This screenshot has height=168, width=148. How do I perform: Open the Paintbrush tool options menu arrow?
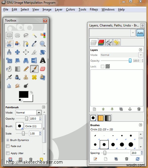(x=44, y=107)
